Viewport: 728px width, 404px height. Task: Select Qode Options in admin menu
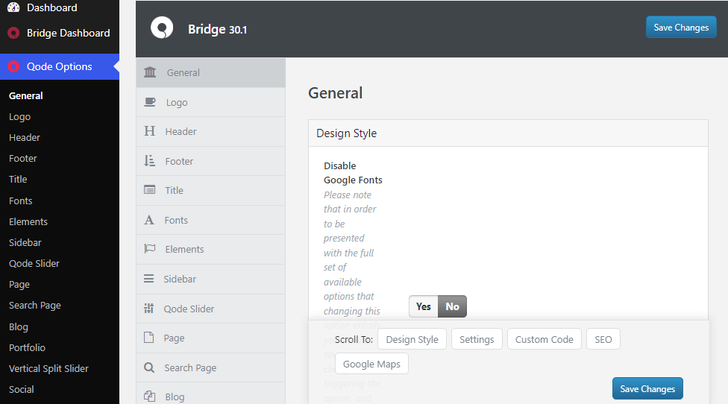[x=60, y=66]
